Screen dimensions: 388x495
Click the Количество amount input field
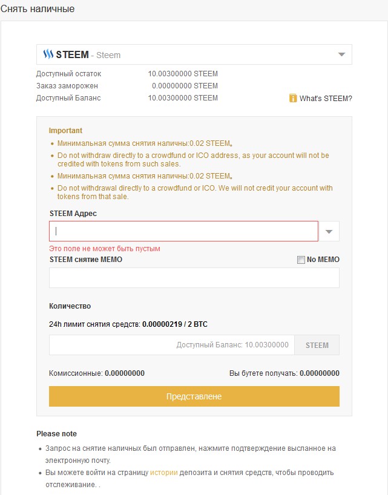(x=172, y=345)
